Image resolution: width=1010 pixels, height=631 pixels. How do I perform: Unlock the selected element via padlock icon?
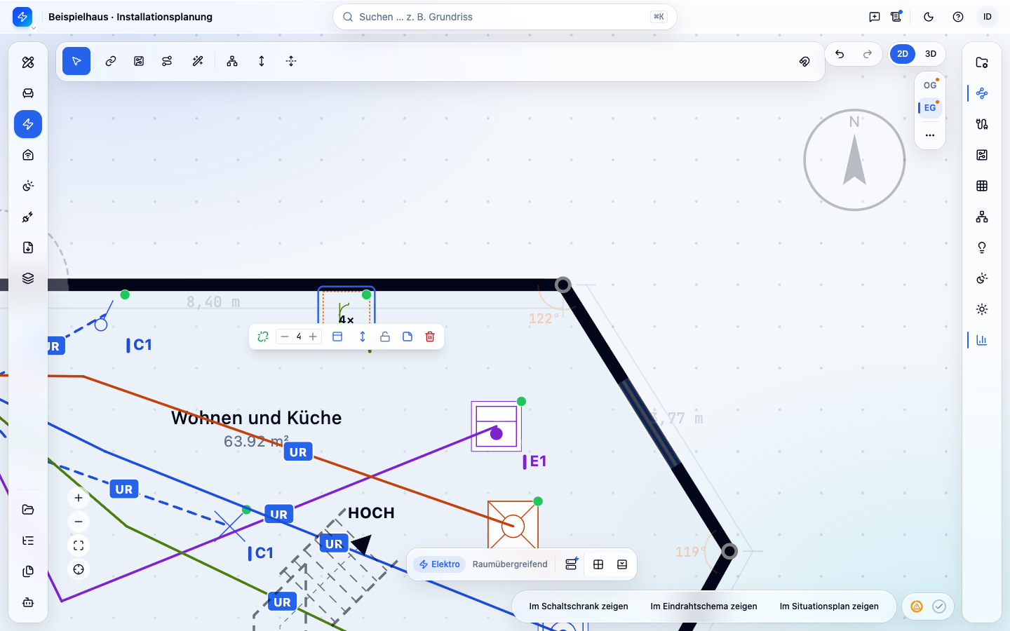(x=385, y=337)
